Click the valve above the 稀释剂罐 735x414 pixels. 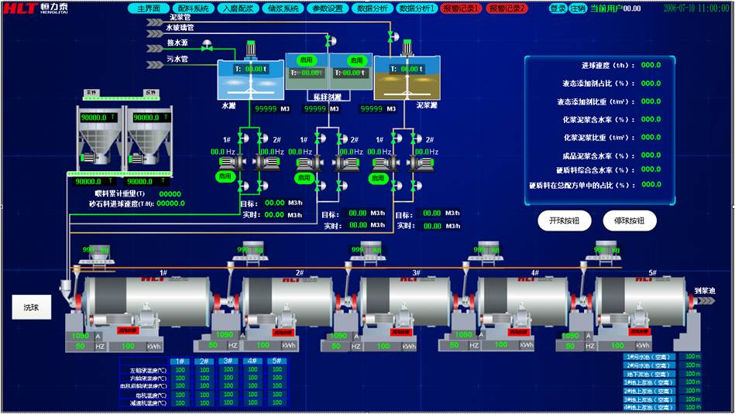pyautogui.click(x=328, y=39)
